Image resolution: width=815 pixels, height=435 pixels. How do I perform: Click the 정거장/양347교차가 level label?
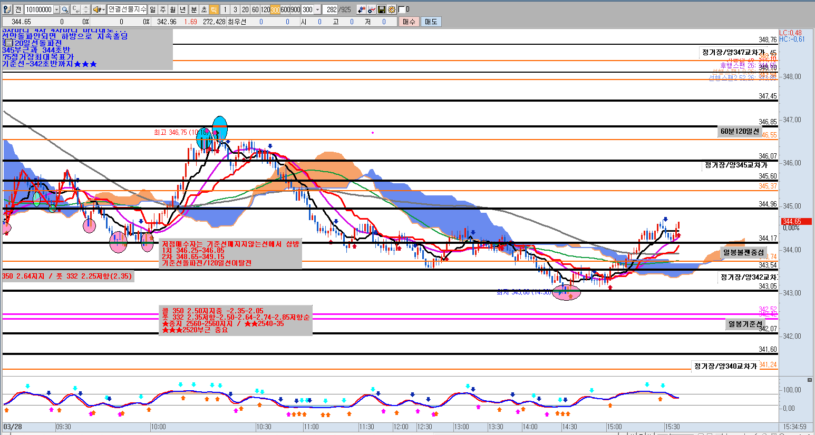coord(733,53)
